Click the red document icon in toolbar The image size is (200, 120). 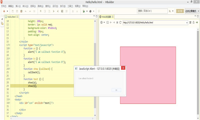(21, 11)
